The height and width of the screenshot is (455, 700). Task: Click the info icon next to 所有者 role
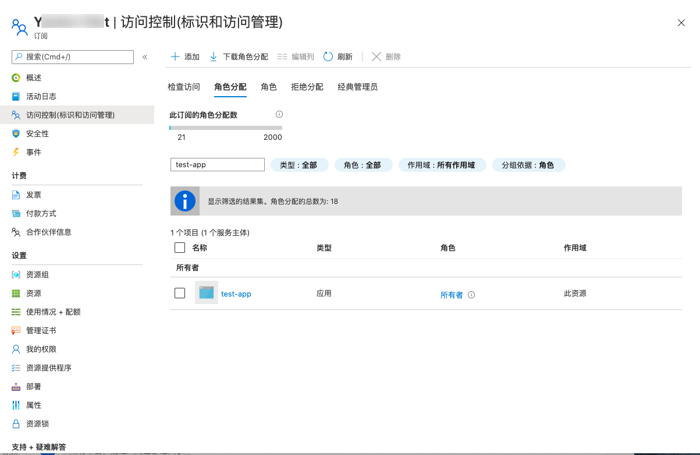(x=471, y=295)
